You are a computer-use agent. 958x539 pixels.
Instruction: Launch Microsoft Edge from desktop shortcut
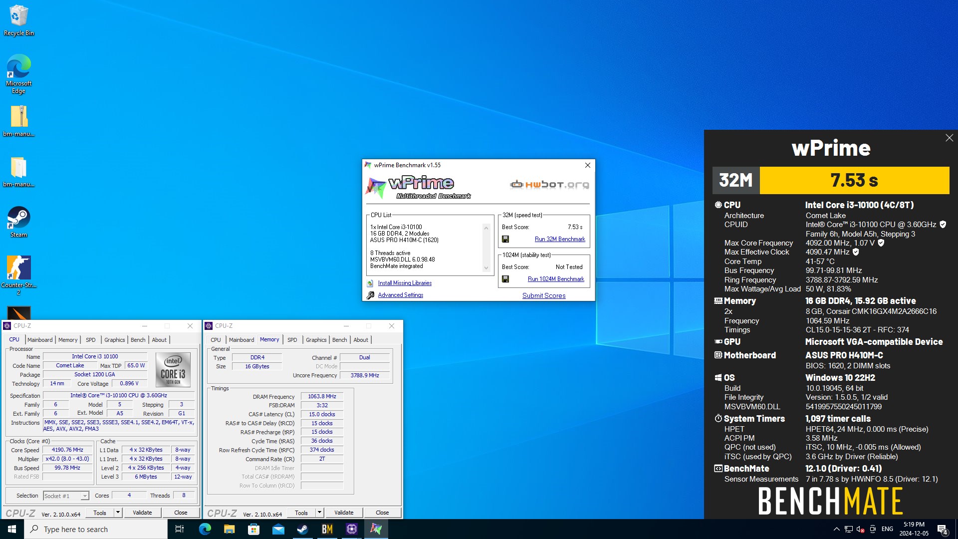pos(18,73)
